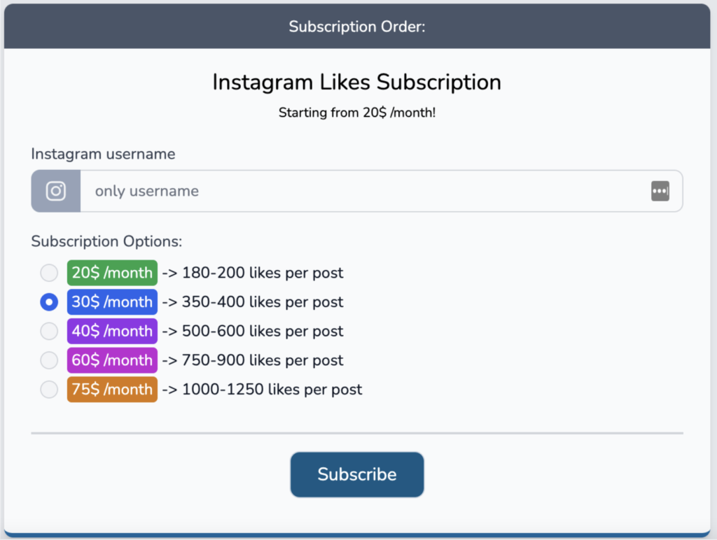Select the 40$ per month radio button
Image resolution: width=717 pixels, height=540 pixels.
click(49, 331)
